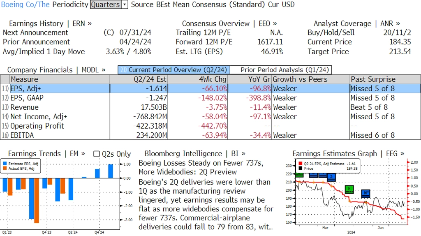This screenshot has width=421, height=236.
Task: Click the YoY Gr column header
Action: click(250, 79)
